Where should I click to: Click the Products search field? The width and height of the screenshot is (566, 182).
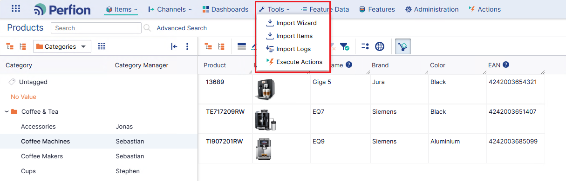point(96,28)
